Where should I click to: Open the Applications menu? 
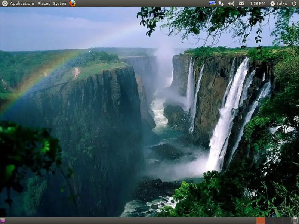(22, 3)
